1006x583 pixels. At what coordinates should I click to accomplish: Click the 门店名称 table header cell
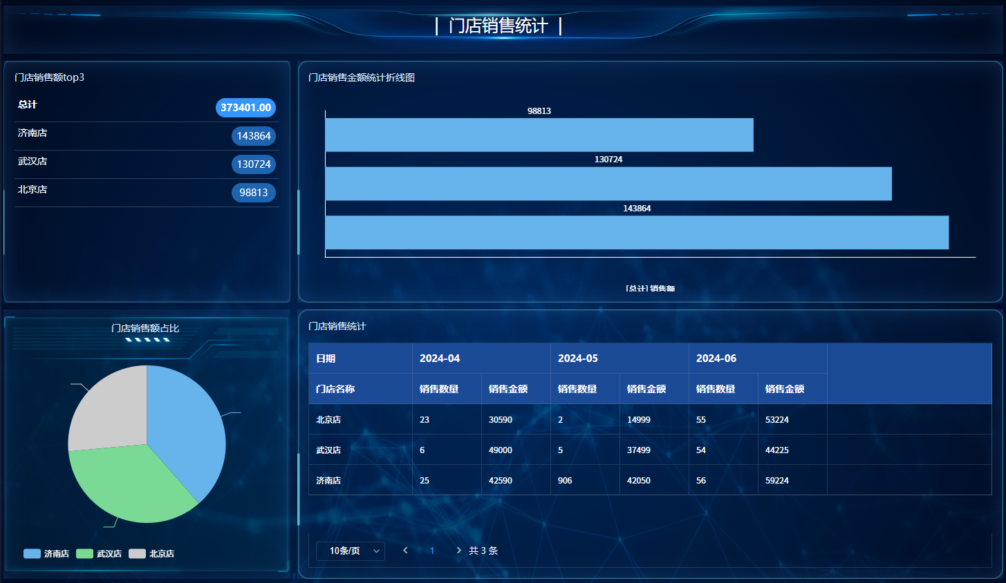335,389
